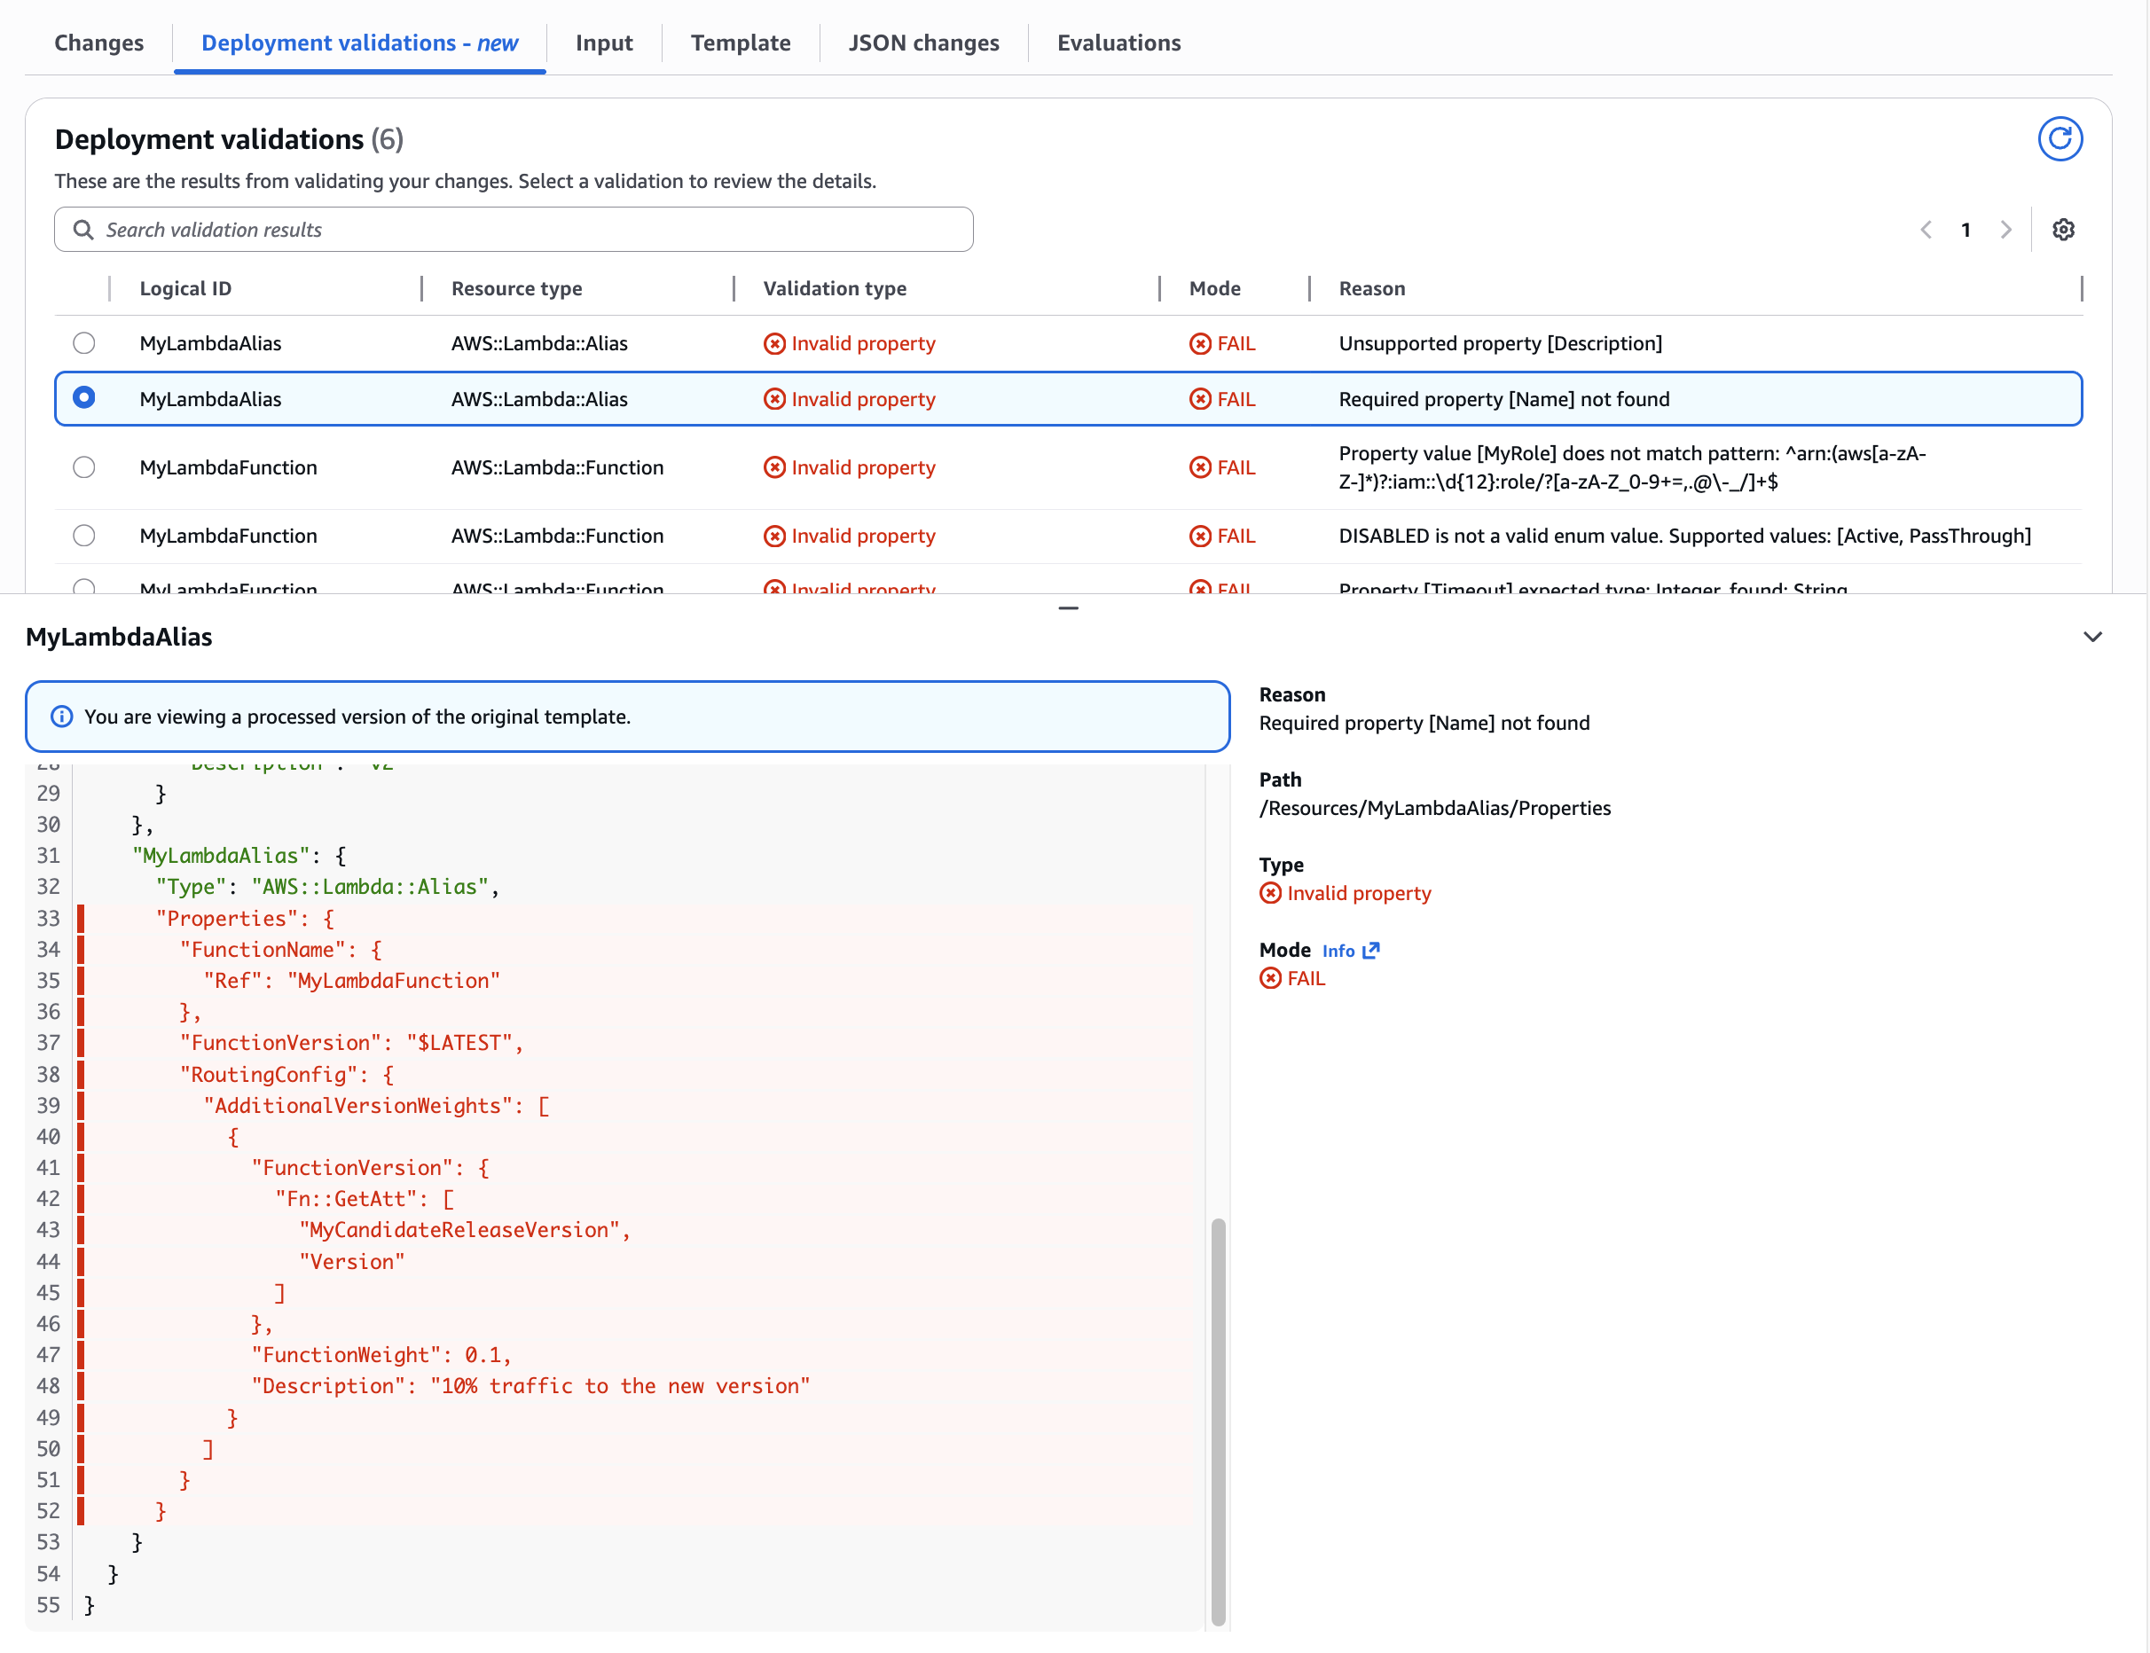Click the split panel resize handle

coord(1068,608)
